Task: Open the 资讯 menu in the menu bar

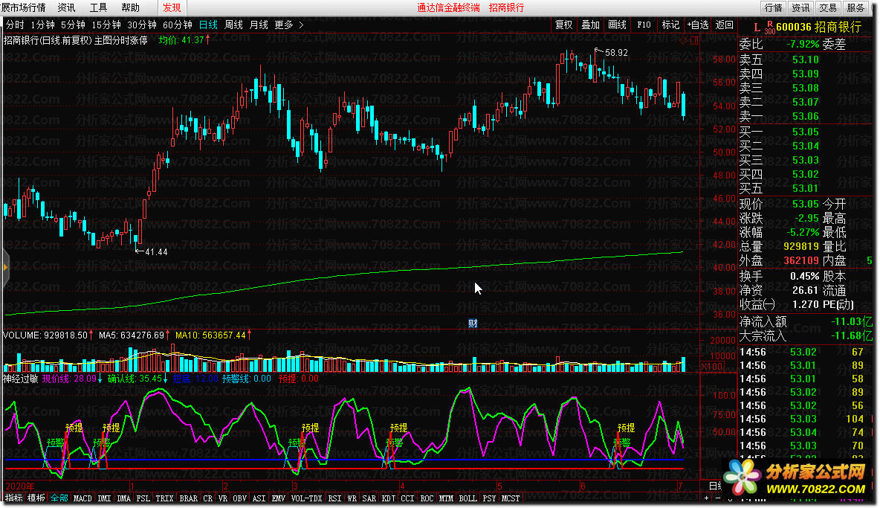Action: [66, 8]
